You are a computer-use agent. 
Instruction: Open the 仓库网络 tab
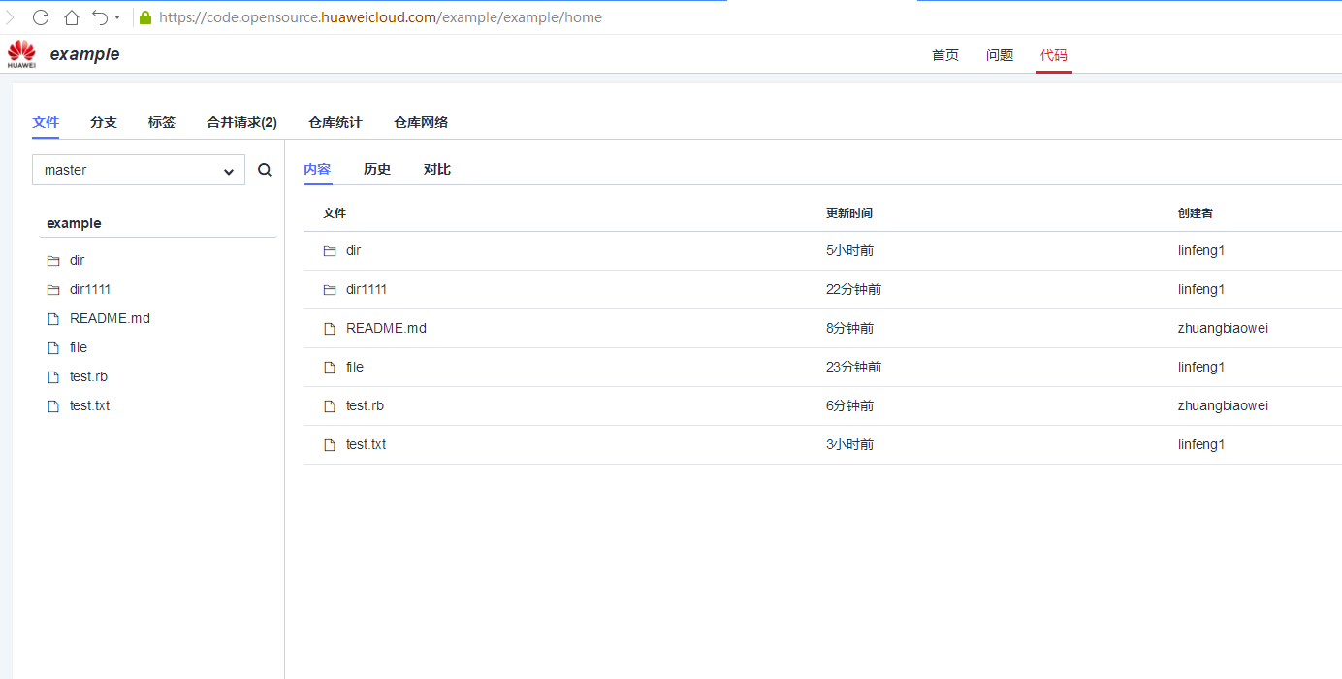click(x=421, y=122)
